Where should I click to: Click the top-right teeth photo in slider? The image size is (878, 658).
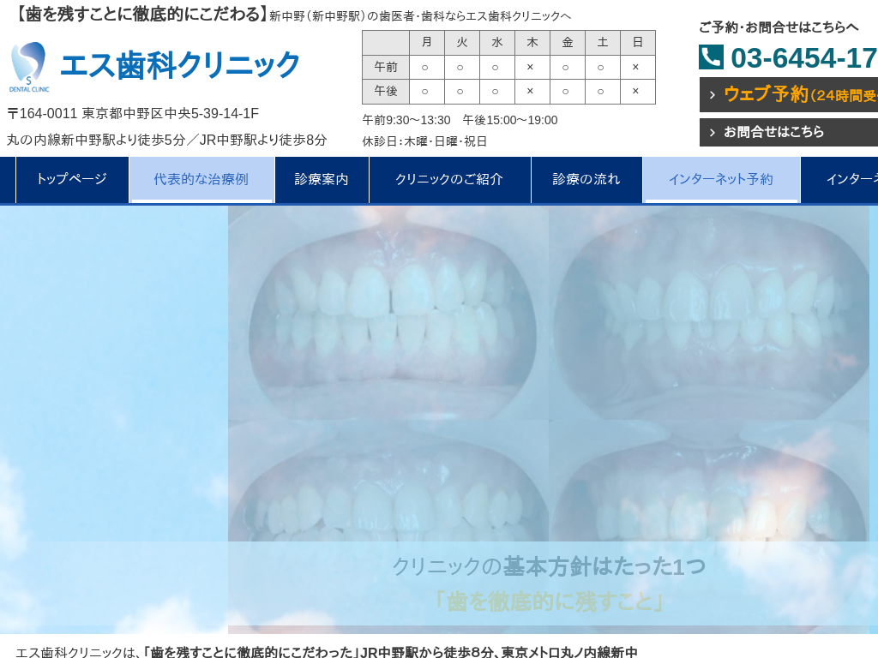tap(709, 313)
